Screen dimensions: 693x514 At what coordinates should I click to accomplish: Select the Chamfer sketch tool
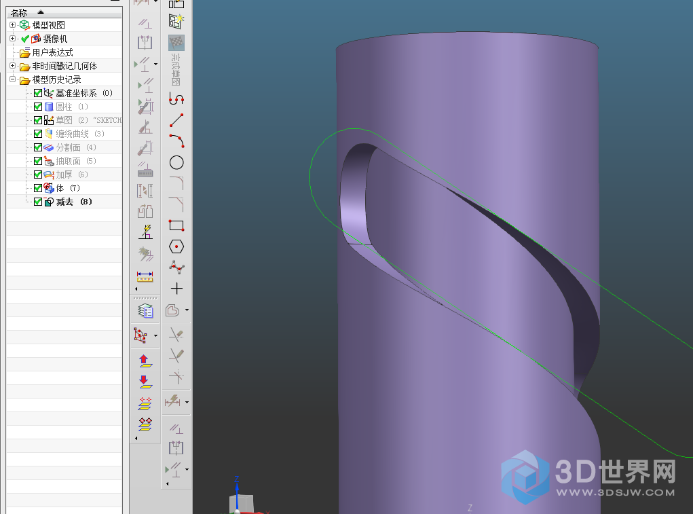176,204
